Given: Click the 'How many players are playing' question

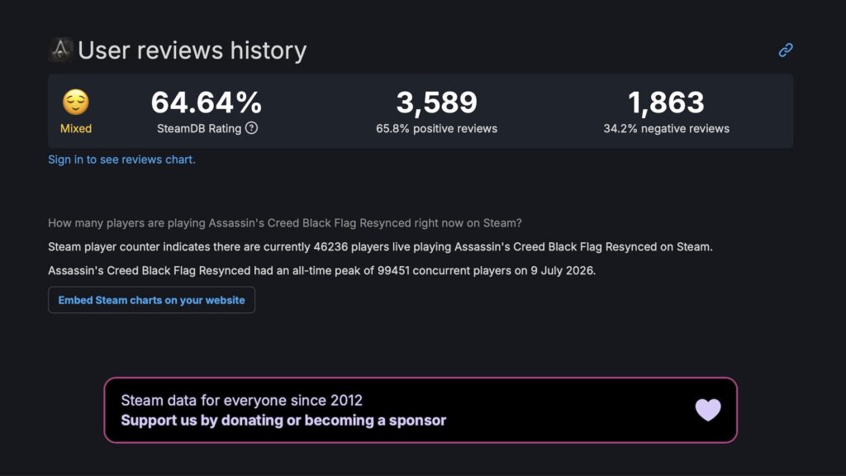Looking at the screenshot, I should 285,223.
